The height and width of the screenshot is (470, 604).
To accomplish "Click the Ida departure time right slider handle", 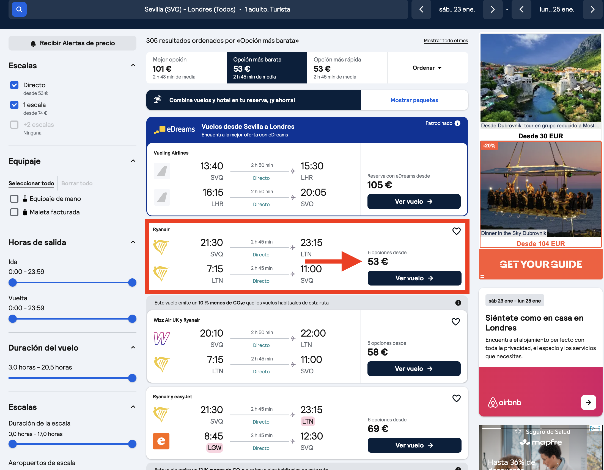I will (132, 282).
